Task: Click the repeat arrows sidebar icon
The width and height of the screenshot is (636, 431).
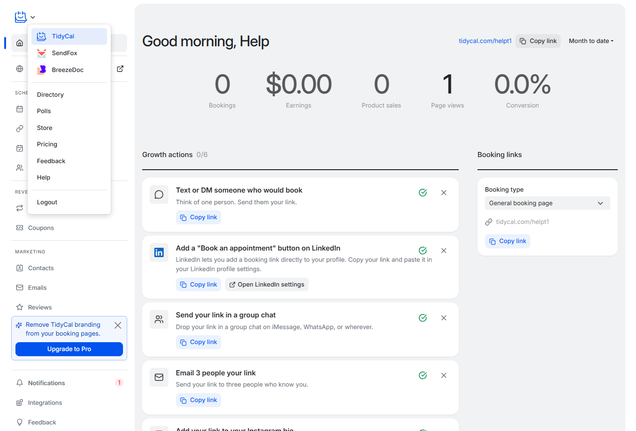Action: [20, 208]
